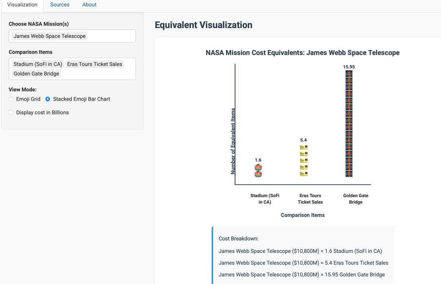This screenshot has width=441, height=284.
Task: Click the Cost Breakdown heading
Action: tap(239, 238)
